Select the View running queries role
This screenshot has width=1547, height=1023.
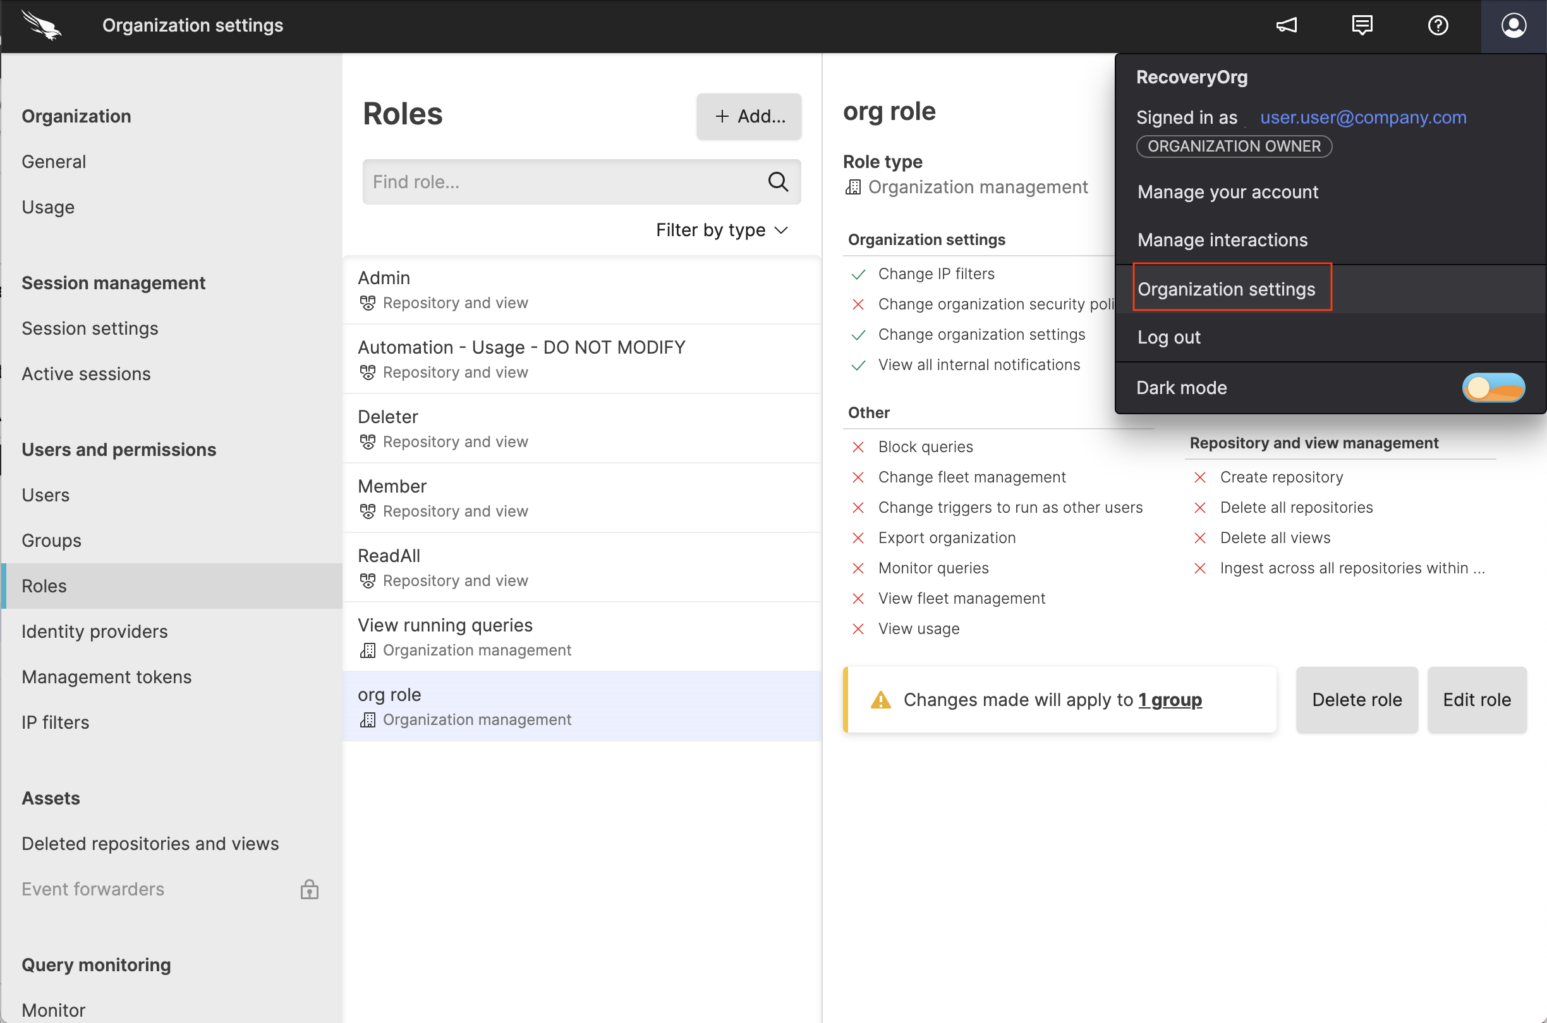[581, 637]
